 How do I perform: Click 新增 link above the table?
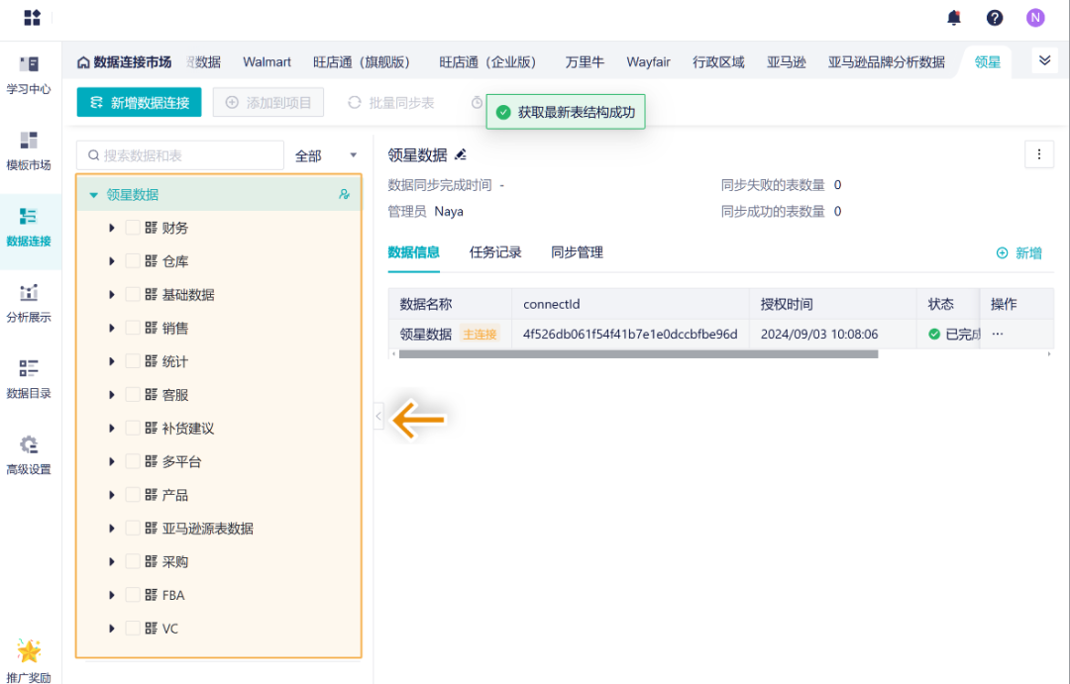pos(1018,253)
